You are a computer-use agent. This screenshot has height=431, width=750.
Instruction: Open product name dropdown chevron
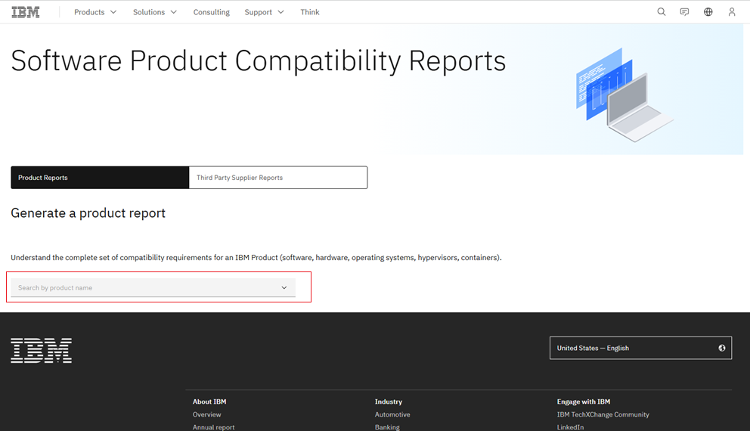pos(284,287)
